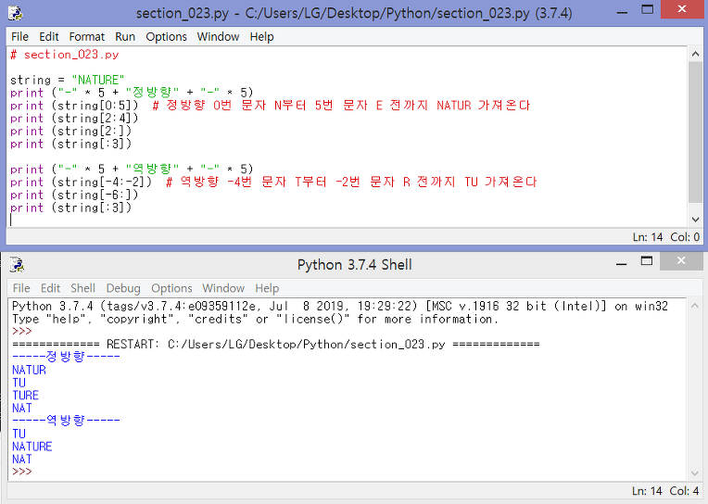Maximize the Python 3.7.4 Shell window
The height and width of the screenshot is (504, 708).
(x=647, y=261)
